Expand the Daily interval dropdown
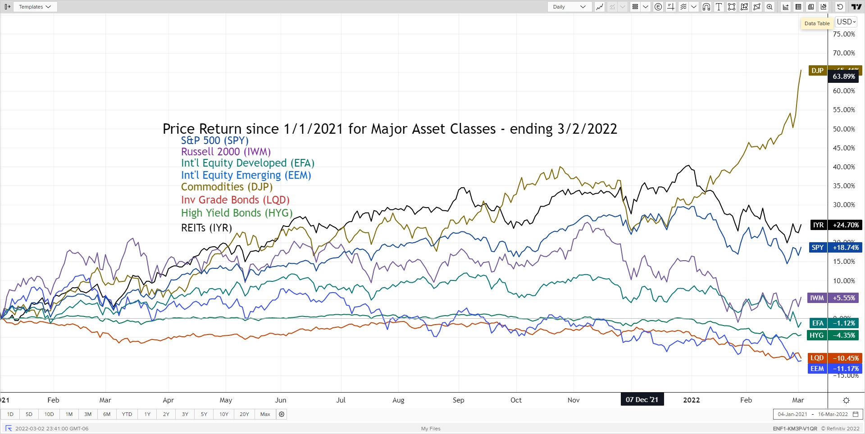This screenshot has height=434, width=865. [569, 7]
